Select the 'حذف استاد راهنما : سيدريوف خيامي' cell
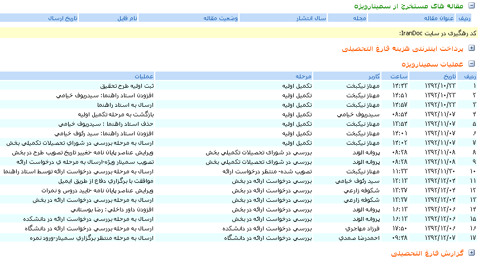478x260 pixels. (x=106, y=124)
